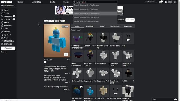
Task: Click the search magnifier icon
Action: 74,2
